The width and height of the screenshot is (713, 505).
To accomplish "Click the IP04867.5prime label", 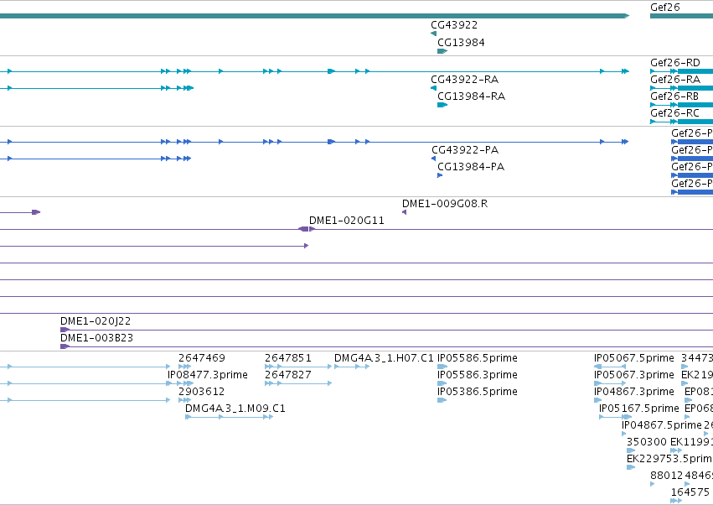I will pos(662,425).
